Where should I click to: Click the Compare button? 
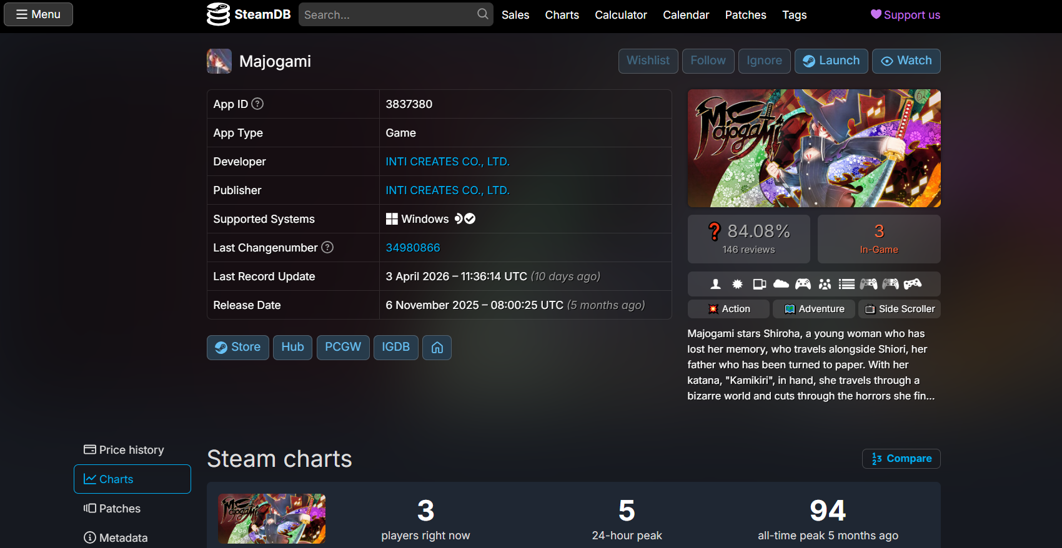901,459
